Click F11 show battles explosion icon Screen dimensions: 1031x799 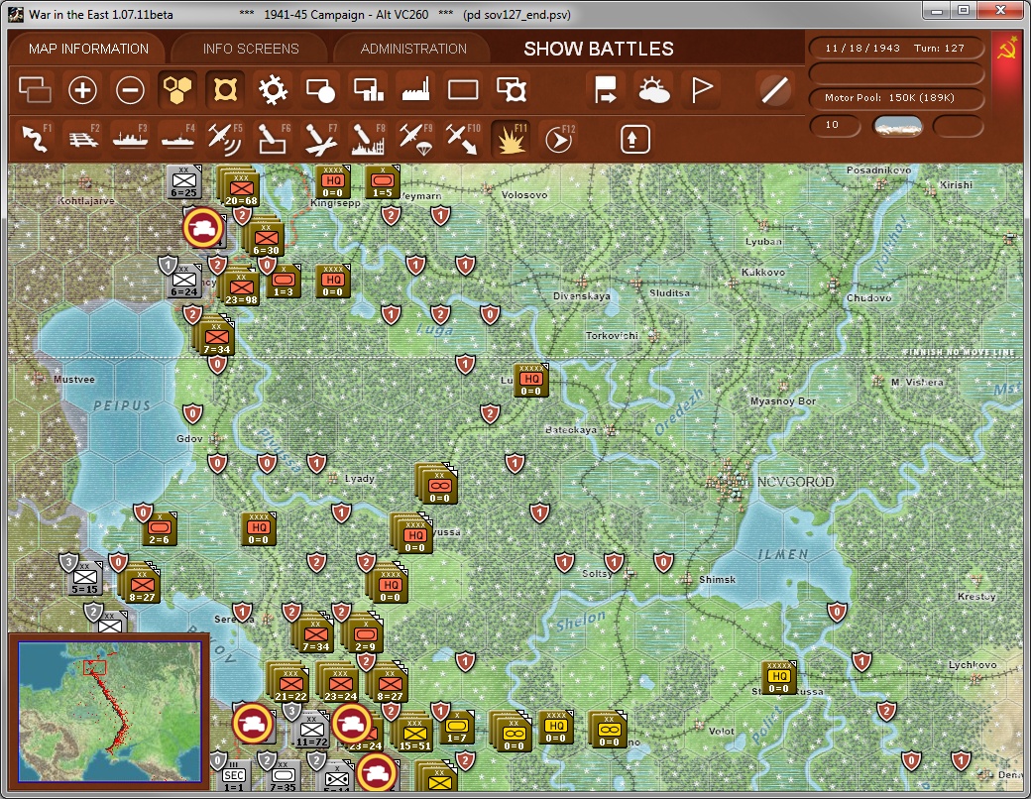[511, 139]
